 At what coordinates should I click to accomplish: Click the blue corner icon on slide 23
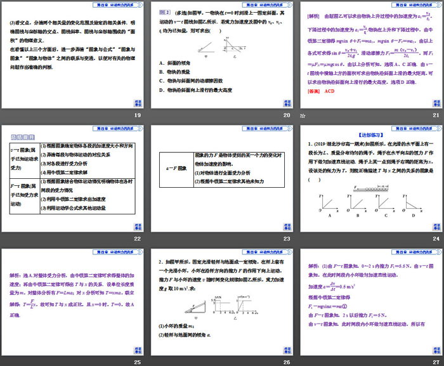point(287,226)
